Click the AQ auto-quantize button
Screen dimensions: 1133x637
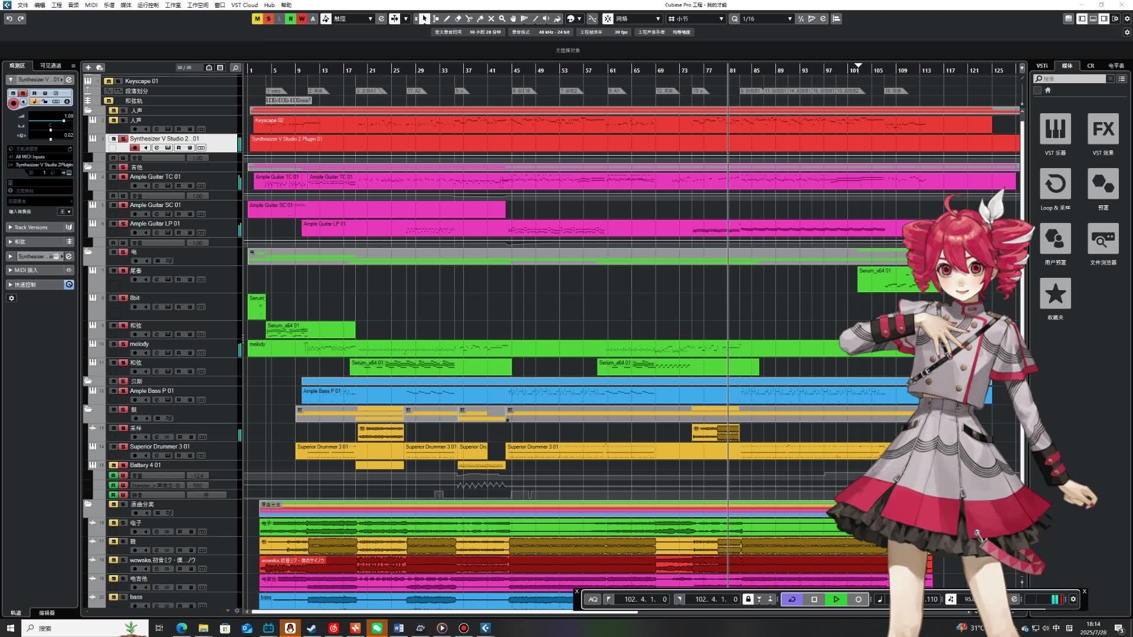point(592,599)
